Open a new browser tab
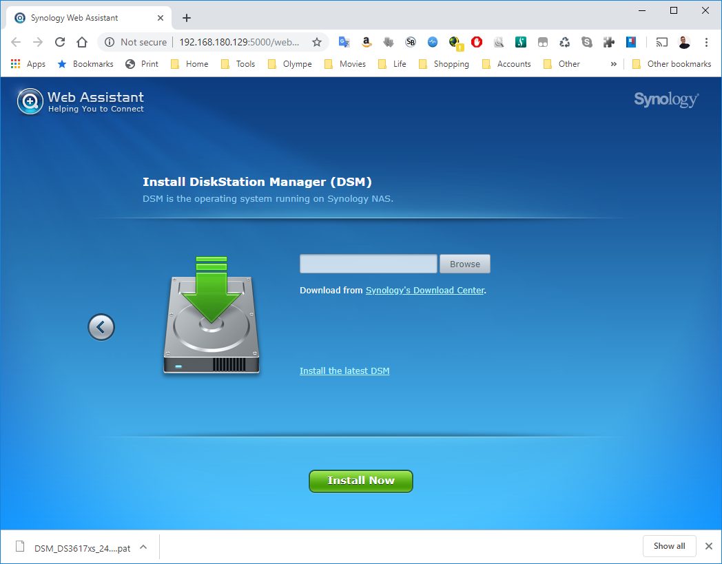The width and height of the screenshot is (722, 564). 187,18
